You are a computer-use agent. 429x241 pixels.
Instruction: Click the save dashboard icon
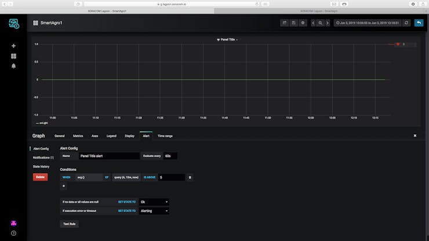pyautogui.click(x=293, y=23)
